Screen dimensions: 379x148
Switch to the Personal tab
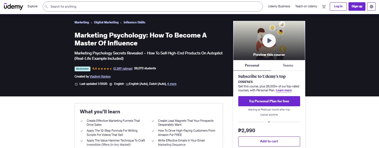pyautogui.click(x=252, y=65)
